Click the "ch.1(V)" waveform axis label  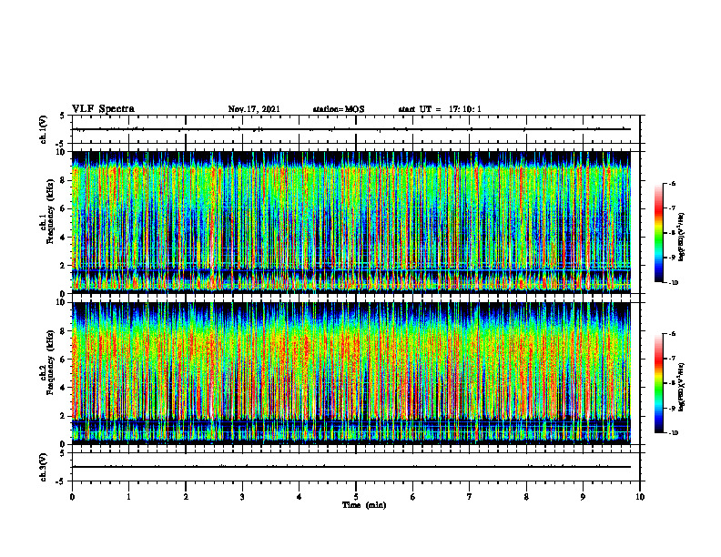(x=44, y=129)
